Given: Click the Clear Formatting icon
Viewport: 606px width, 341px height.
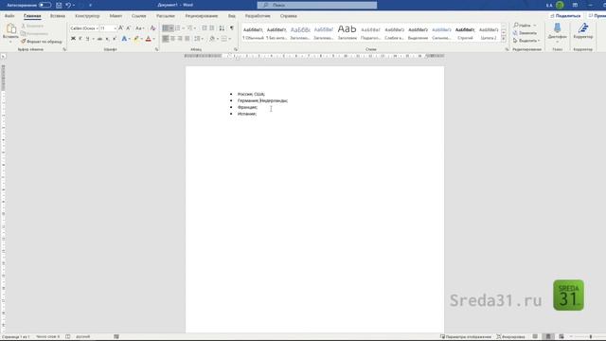Looking at the screenshot, I should (153, 28).
